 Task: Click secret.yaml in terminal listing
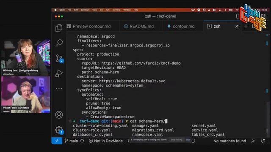(x=204, y=126)
